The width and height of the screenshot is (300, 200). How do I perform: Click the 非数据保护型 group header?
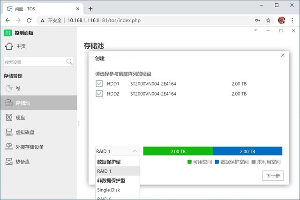point(111,180)
